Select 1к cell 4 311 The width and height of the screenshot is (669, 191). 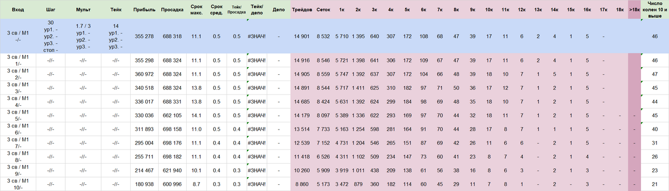click(x=342, y=157)
